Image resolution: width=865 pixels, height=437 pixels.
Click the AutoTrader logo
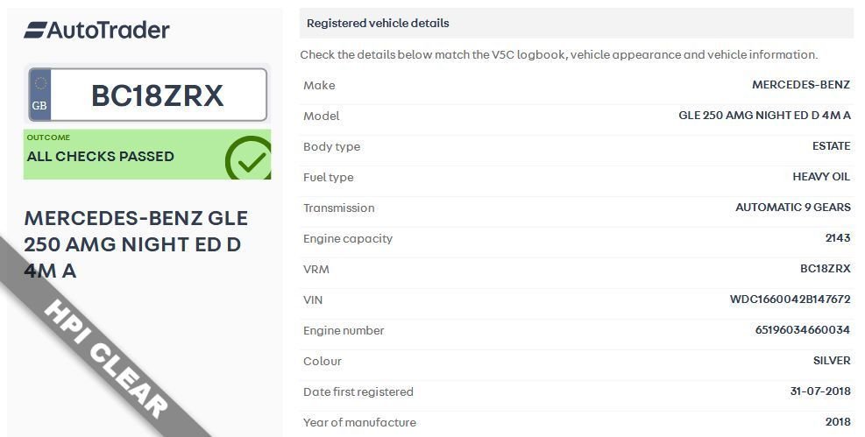tap(96, 30)
